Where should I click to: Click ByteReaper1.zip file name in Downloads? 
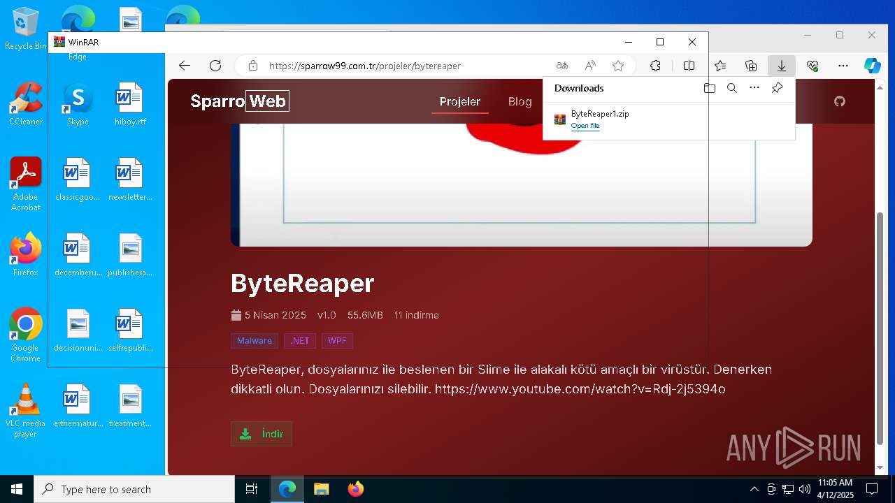600,114
